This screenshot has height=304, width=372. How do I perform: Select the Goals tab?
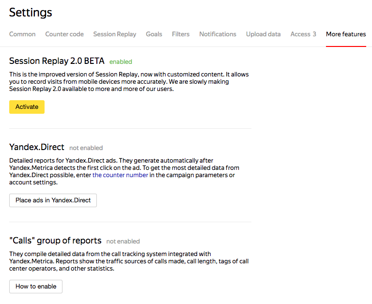pos(154,34)
